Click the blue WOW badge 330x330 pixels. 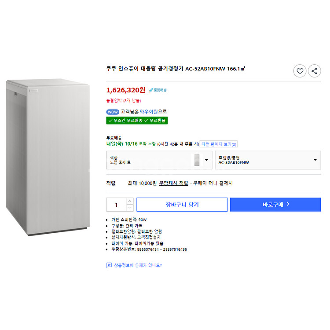pos(113,112)
